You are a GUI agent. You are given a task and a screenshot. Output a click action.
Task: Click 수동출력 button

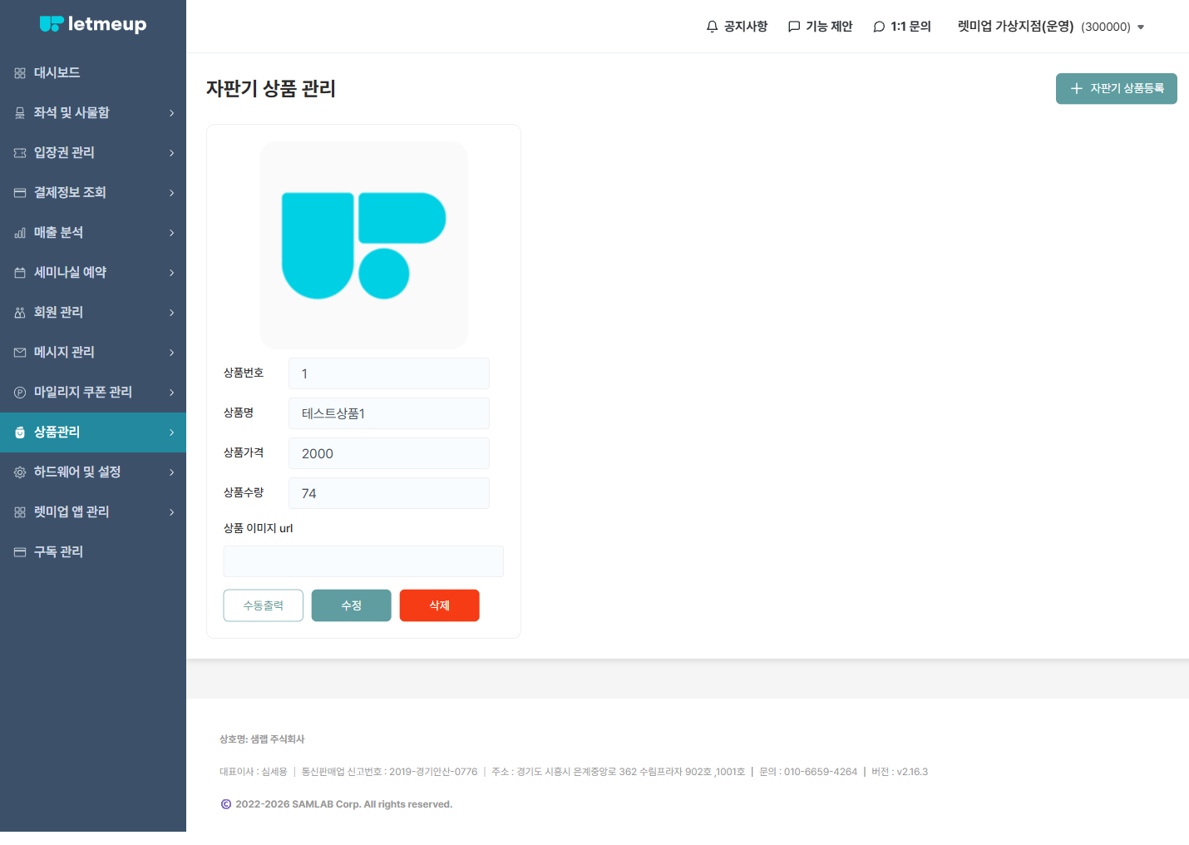[x=264, y=605]
